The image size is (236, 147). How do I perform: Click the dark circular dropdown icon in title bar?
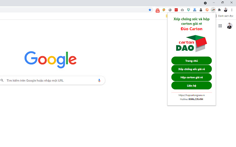point(205,3)
